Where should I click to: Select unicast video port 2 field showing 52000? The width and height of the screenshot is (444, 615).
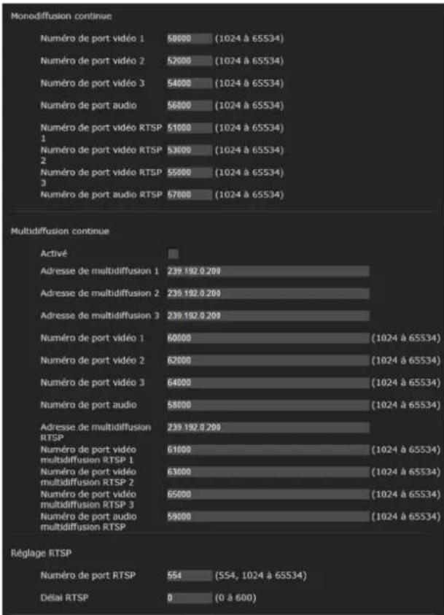(x=190, y=61)
